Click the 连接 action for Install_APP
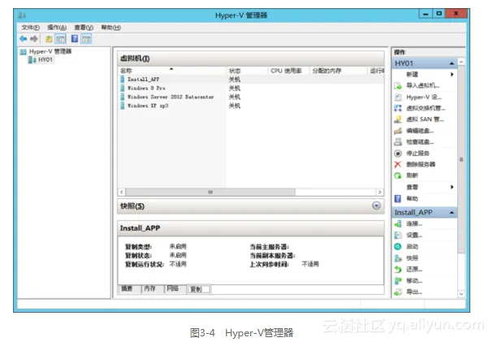 tap(408, 224)
